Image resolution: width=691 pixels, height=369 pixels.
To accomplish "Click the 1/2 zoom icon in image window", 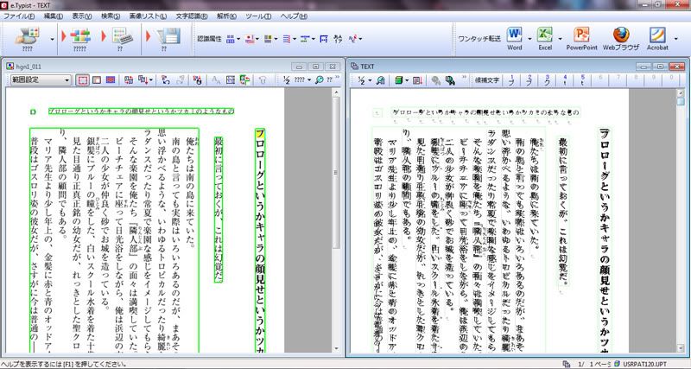I will (287, 80).
